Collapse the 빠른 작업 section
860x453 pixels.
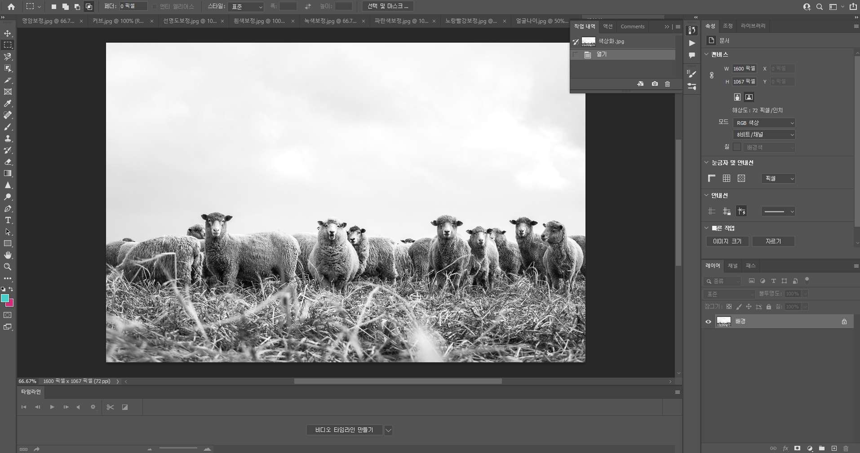coord(706,228)
